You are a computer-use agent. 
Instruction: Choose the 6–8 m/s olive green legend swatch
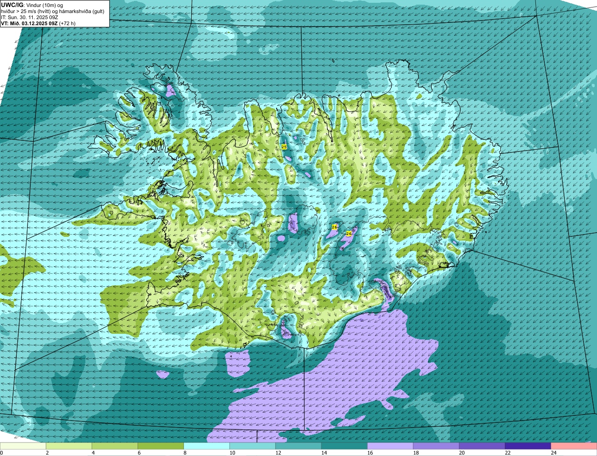[x=161, y=446]
